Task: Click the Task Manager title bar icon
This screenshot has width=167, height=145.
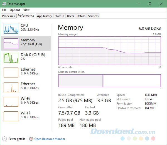Action: [3, 4]
